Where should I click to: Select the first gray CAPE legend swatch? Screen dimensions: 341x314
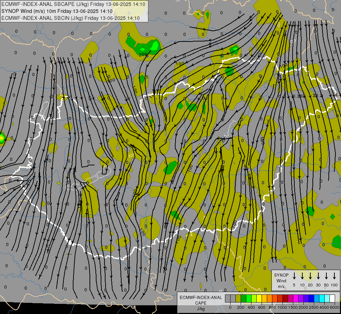click(x=228, y=298)
